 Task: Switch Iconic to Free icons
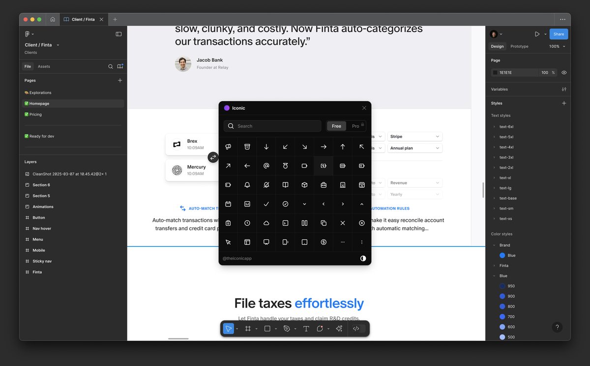(336, 126)
